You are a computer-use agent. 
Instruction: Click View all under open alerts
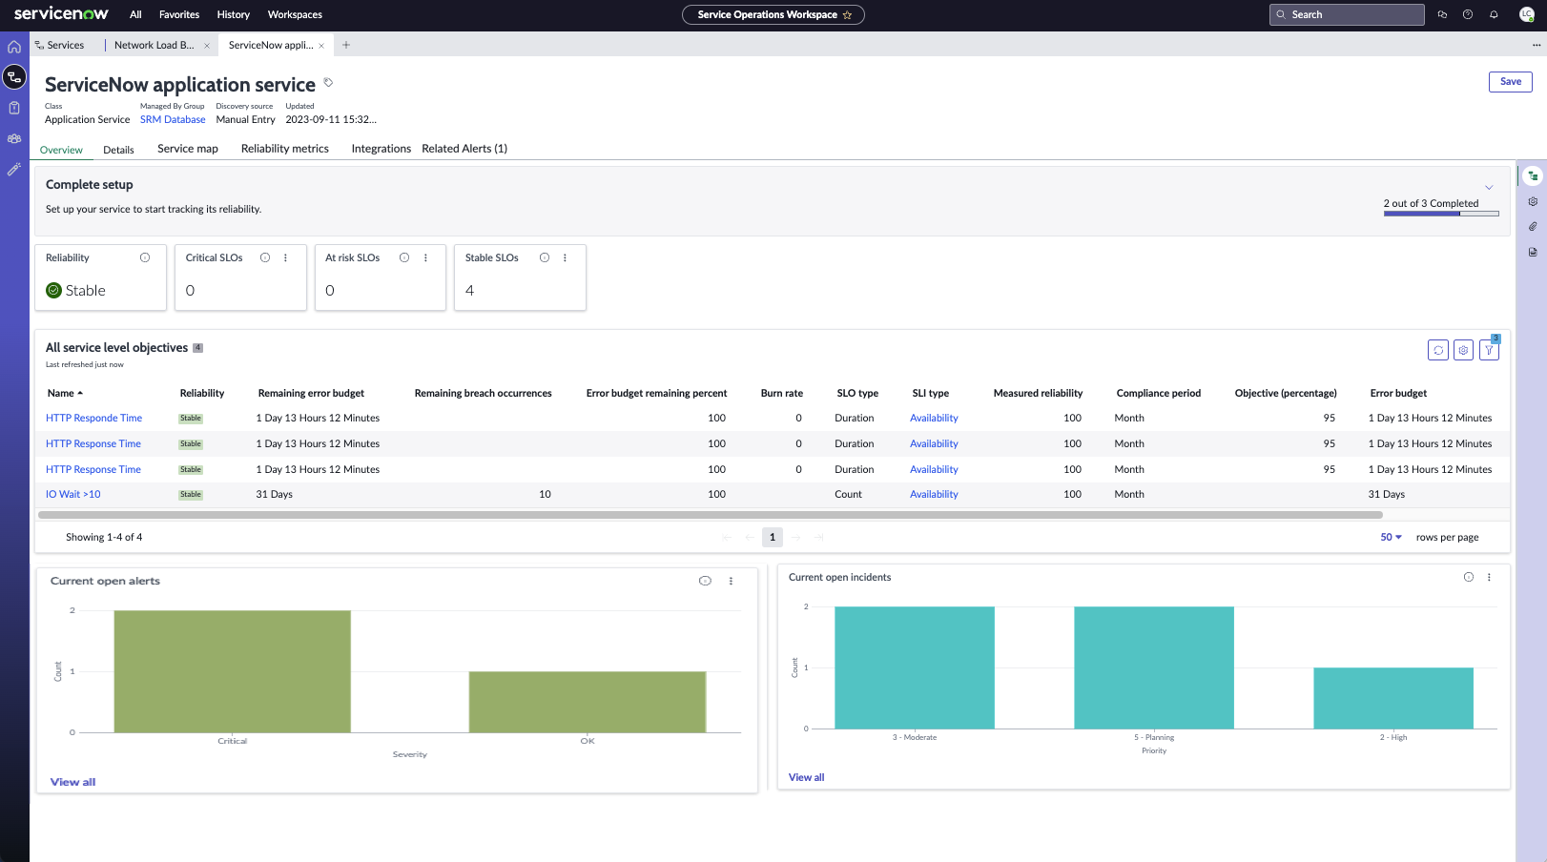(x=72, y=782)
